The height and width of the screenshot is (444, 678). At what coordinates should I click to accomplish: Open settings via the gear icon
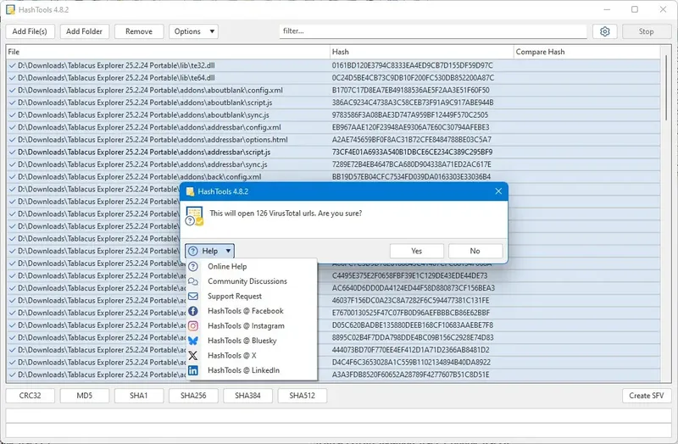pyautogui.click(x=604, y=31)
